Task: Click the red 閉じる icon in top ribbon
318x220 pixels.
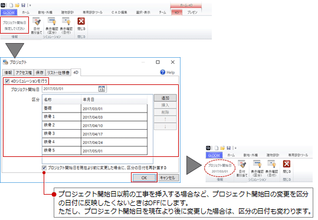Action: pos(81,21)
